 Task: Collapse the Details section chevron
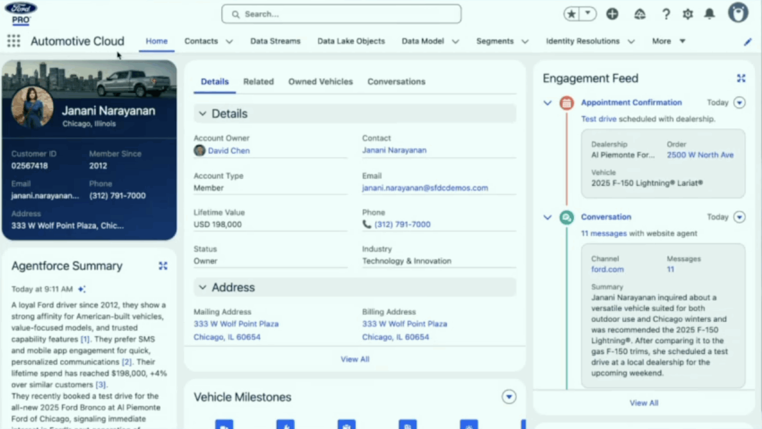tap(202, 114)
